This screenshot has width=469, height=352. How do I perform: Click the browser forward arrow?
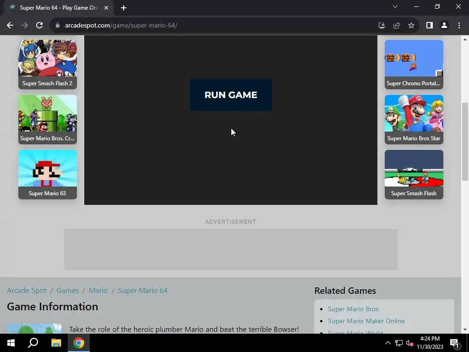[25, 26]
